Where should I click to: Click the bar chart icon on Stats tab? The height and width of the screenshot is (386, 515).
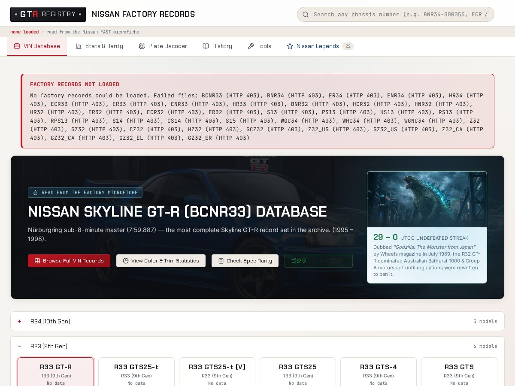79,46
